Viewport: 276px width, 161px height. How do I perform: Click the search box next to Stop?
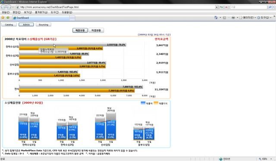tap(248, 7)
